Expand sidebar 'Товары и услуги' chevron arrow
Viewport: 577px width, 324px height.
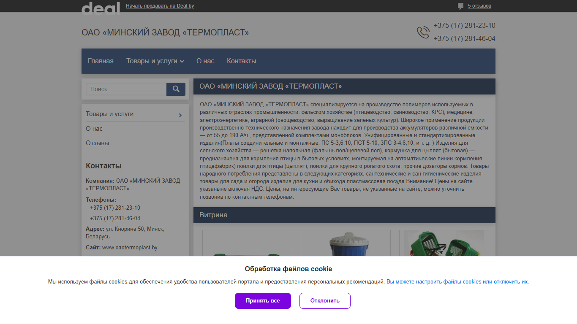180,115
